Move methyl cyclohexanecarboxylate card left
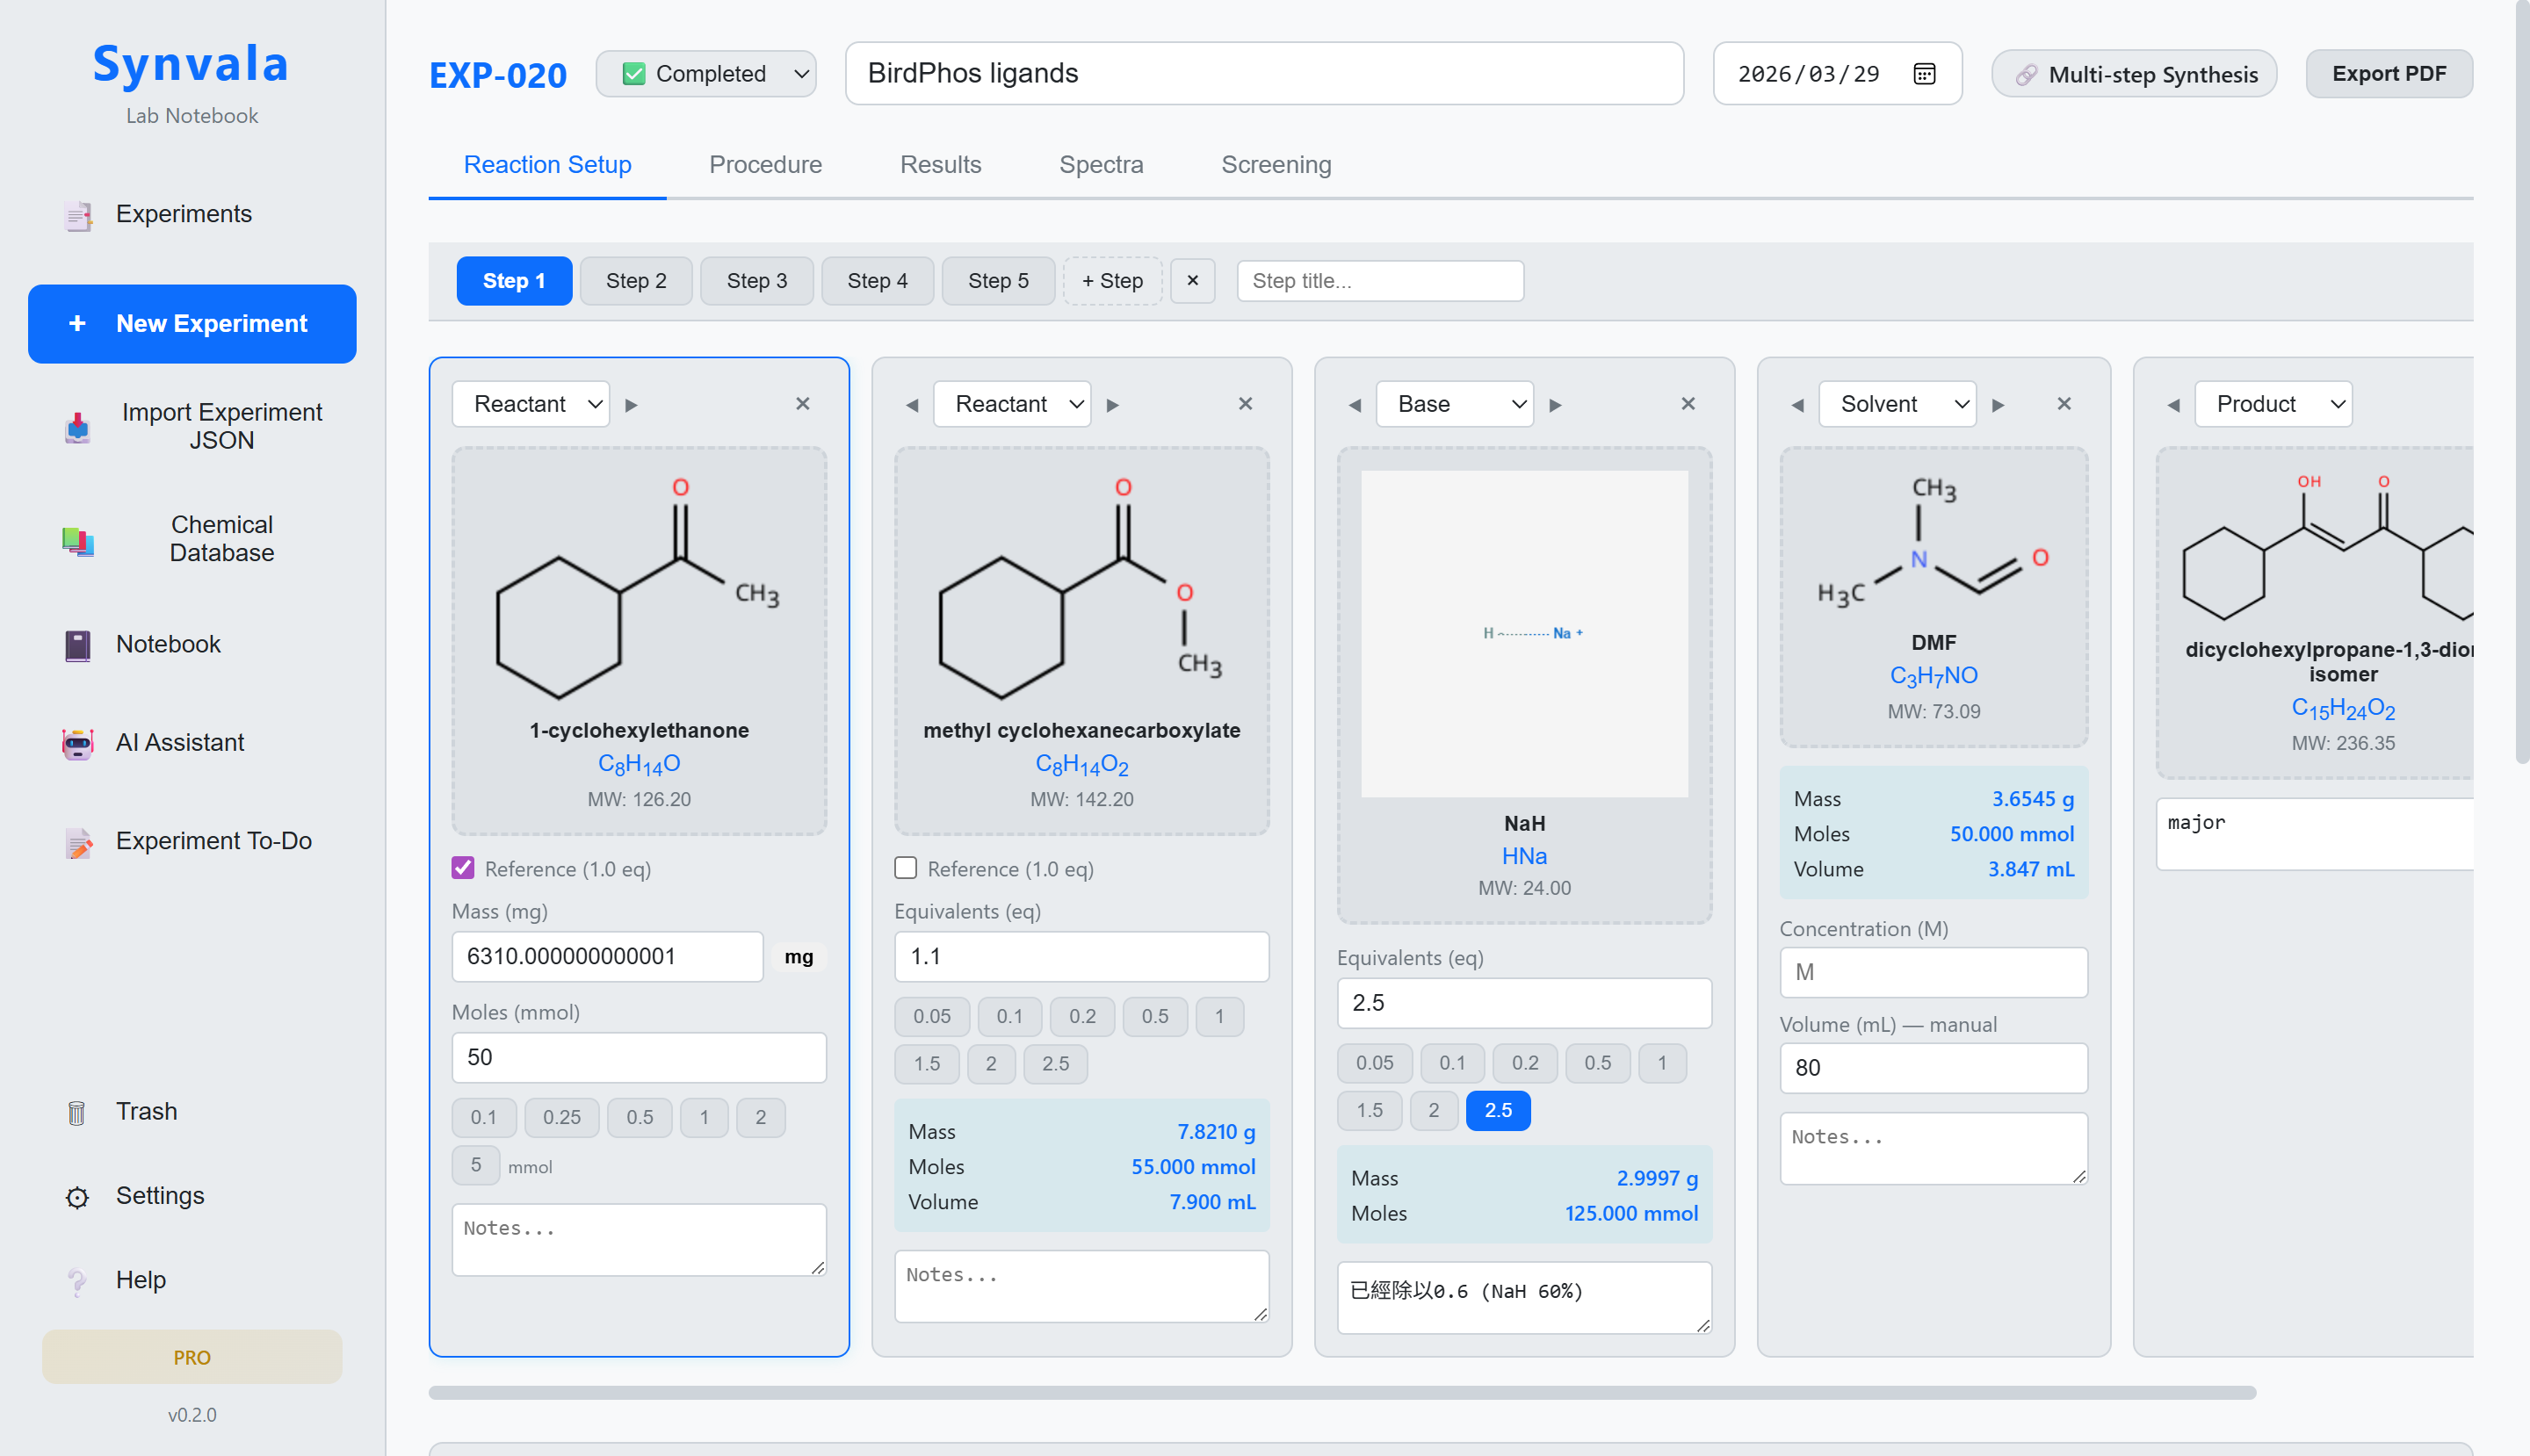Screen dimensions: 2530x1456 click(913, 405)
